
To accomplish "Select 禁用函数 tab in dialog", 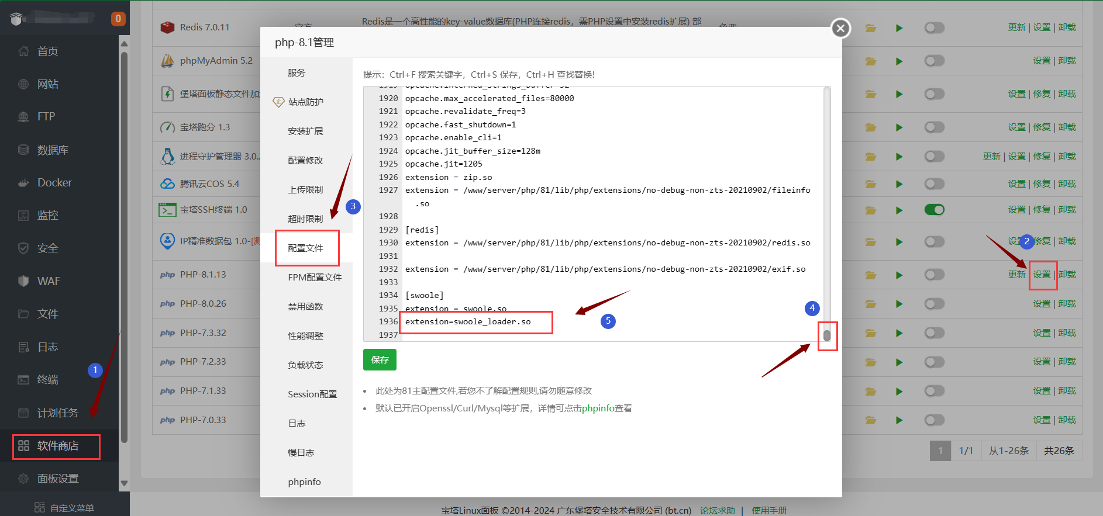I will coord(306,306).
